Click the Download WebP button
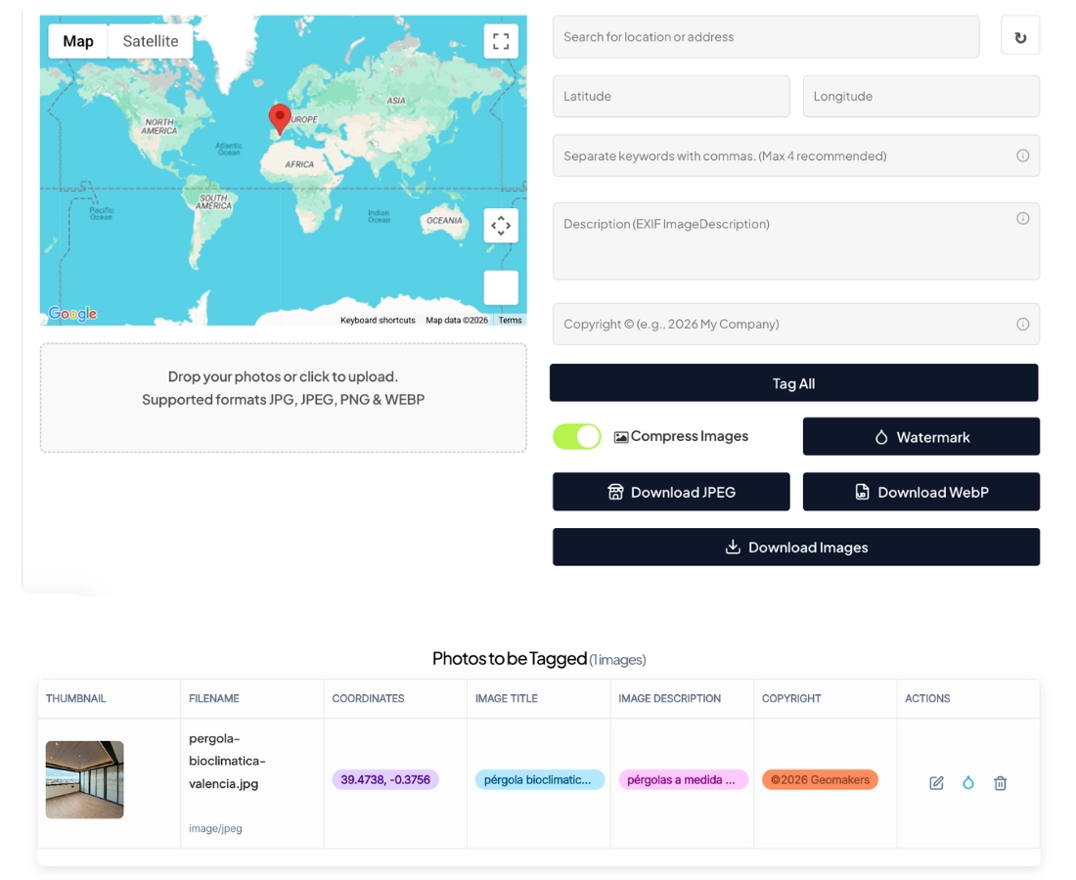 [920, 492]
